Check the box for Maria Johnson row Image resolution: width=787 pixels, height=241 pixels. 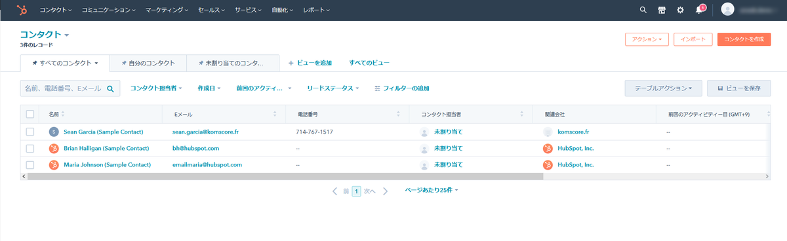(x=30, y=165)
